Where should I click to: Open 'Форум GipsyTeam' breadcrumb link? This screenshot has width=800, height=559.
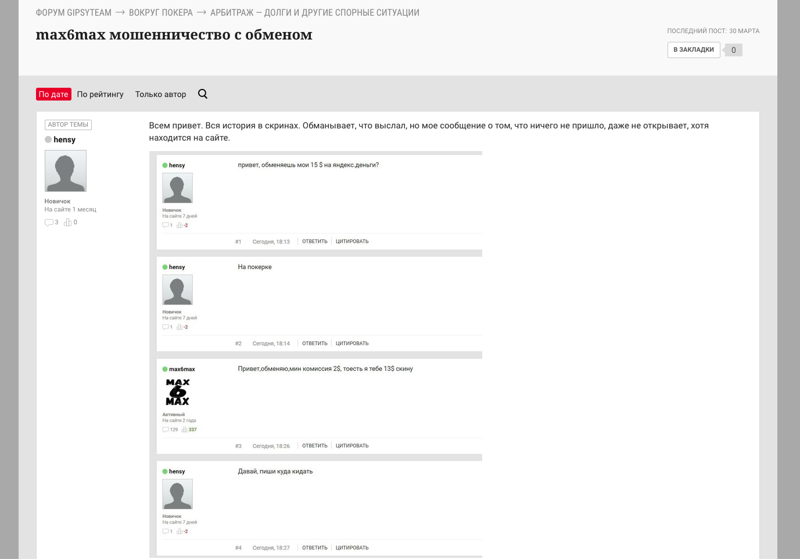point(74,13)
